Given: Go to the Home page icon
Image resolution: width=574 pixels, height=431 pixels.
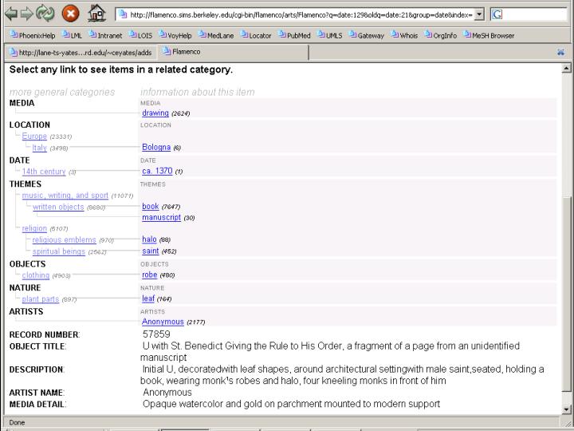Looking at the screenshot, I should [96, 14].
